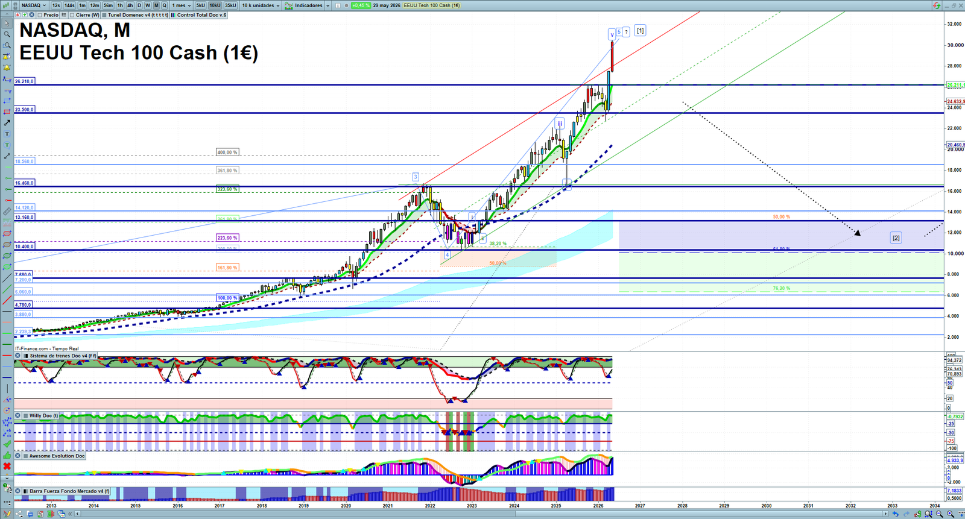Click the 10kU units button
965x519 pixels.
215,5
